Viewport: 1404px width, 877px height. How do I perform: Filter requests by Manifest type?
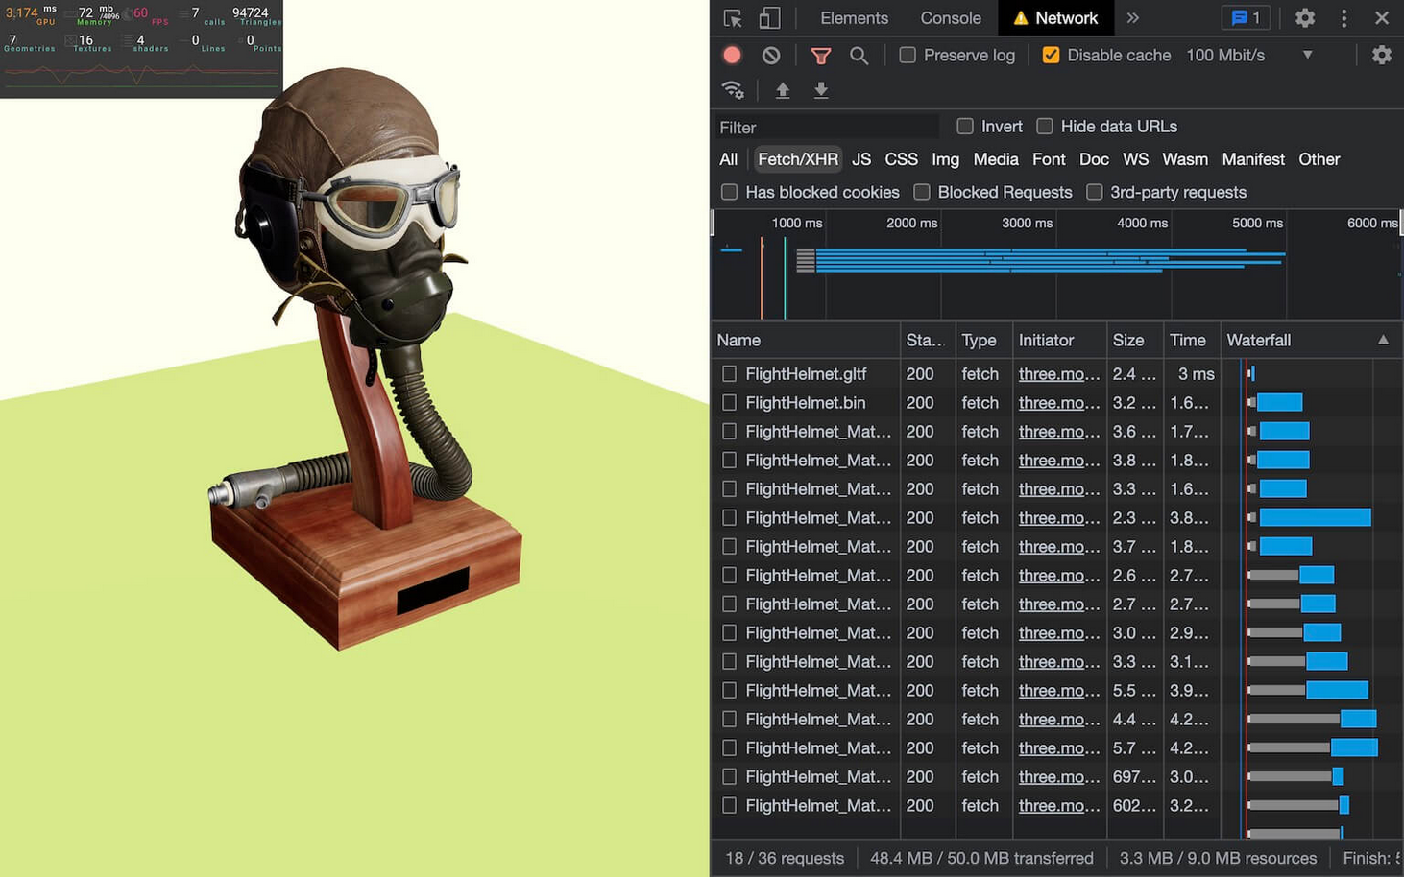(x=1253, y=159)
